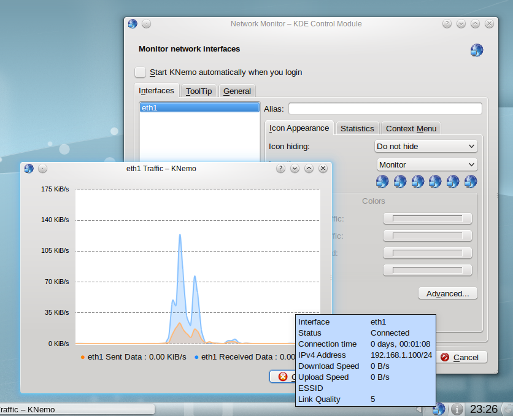This screenshot has height=416, width=513.
Task: Click the leftmost icon theme preview globe
Action: 383,181
